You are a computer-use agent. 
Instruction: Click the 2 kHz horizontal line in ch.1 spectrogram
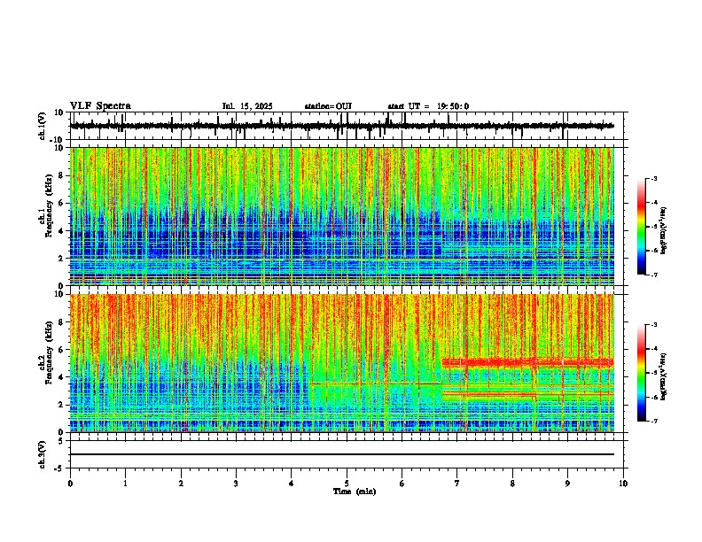point(341,259)
